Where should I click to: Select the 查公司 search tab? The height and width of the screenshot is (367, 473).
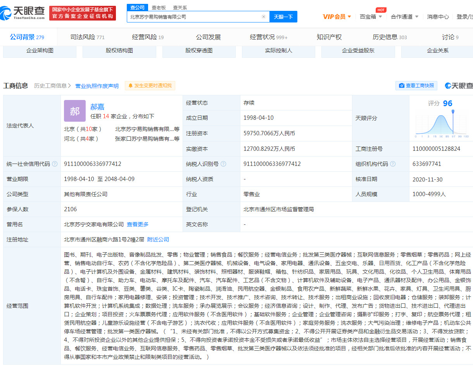(x=137, y=7)
